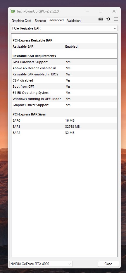
Task: Select the BAR1 row
Action: tap(64, 127)
